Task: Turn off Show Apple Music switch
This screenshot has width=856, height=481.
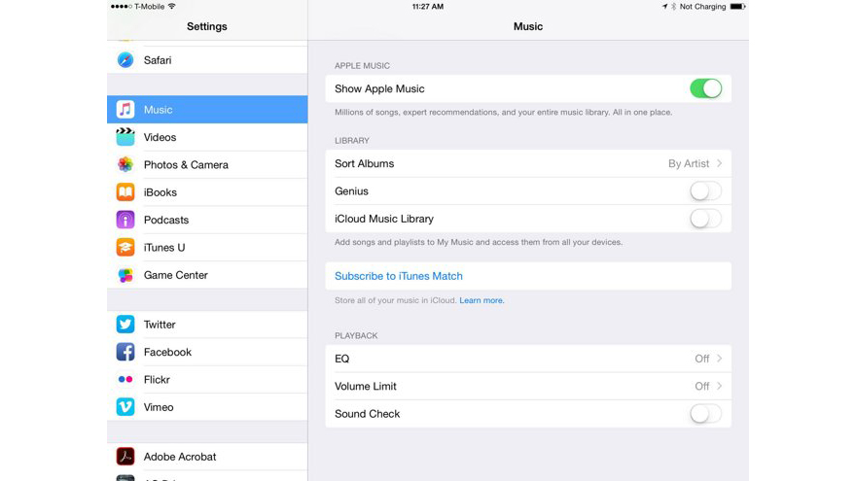Action: (706, 88)
